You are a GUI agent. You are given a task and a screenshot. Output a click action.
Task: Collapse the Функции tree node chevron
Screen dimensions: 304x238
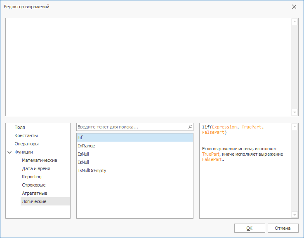(x=9, y=152)
